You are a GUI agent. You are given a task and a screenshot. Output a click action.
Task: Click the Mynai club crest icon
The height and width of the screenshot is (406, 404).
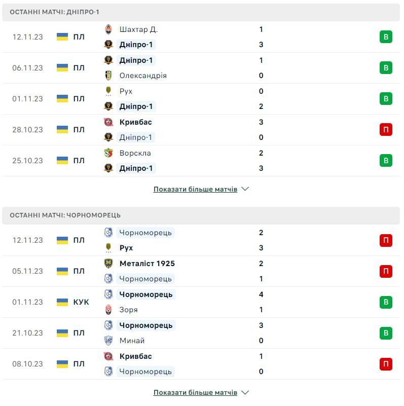coord(108,341)
